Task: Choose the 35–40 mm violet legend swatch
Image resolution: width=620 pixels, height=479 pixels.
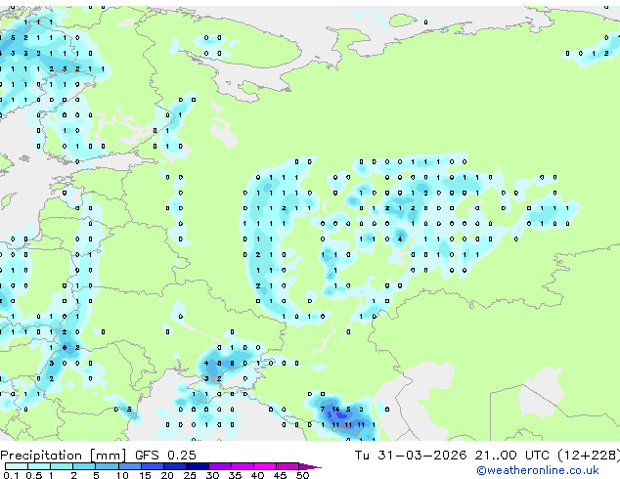Action: pyautogui.click(x=242, y=466)
